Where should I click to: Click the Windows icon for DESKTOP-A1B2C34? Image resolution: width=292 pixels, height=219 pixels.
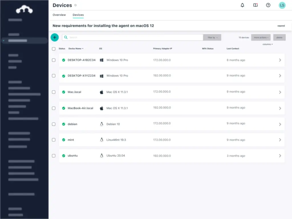102,60
